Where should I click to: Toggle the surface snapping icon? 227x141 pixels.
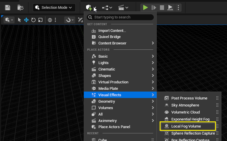tap(70, 20)
